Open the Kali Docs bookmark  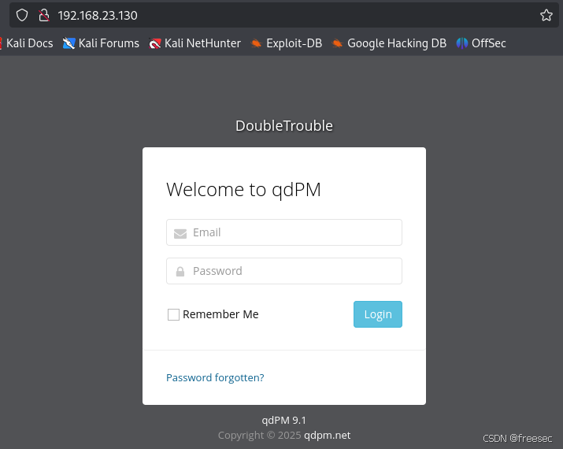click(x=27, y=43)
